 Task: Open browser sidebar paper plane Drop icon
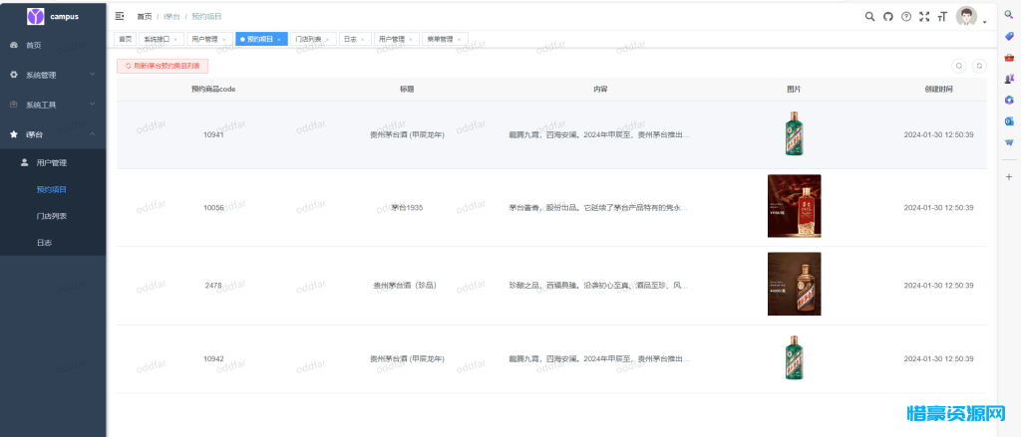pos(1009,142)
